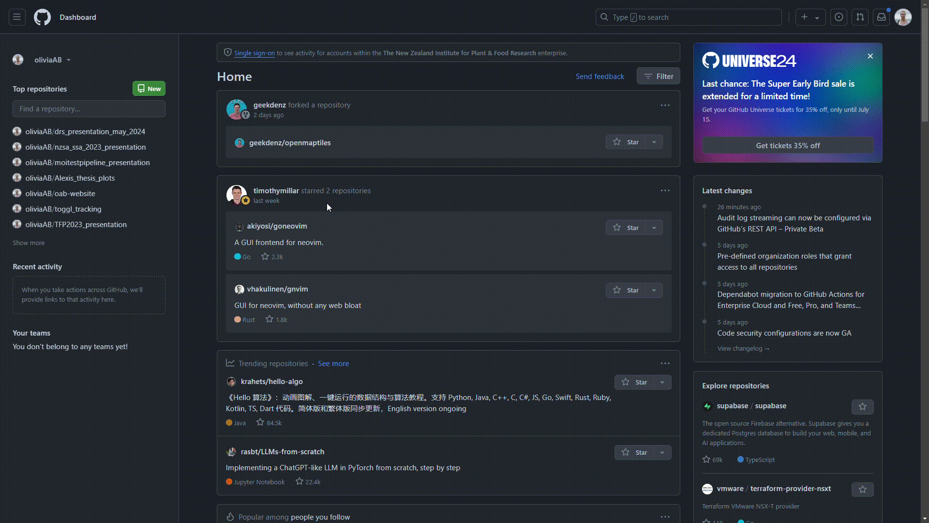Click the View changelog arrow link
Image resolution: width=929 pixels, height=523 pixels.
[x=742, y=348]
